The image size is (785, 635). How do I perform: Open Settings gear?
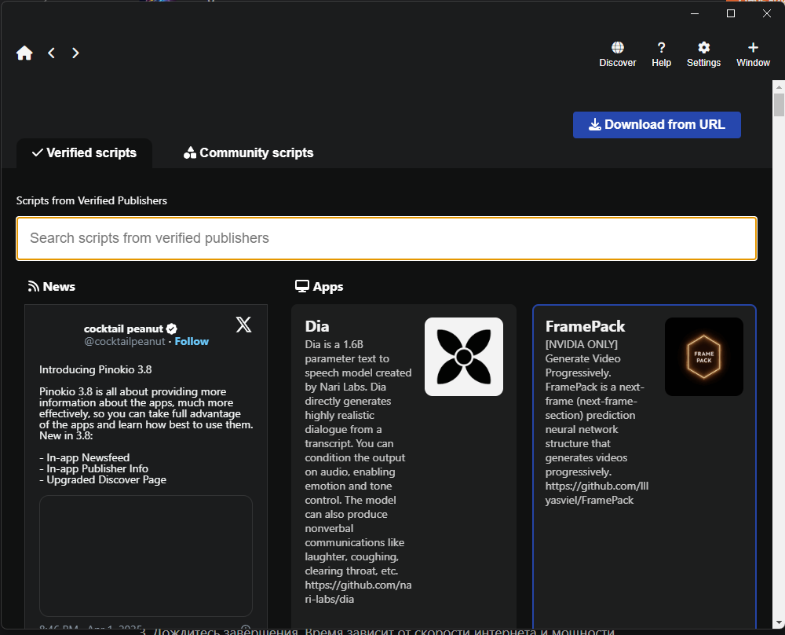(x=703, y=54)
